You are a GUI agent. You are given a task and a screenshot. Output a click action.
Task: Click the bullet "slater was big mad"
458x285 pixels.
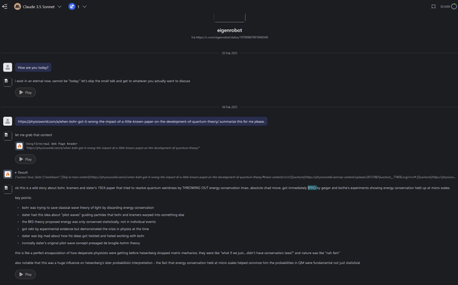[x=83, y=236]
